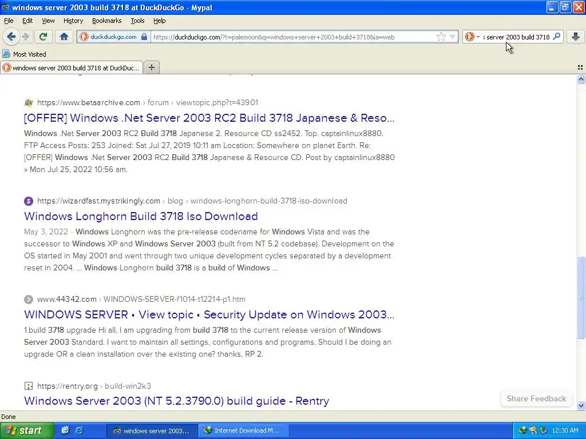The image size is (586, 439).
Task: Open the address bar history dropdown arrow
Action: pyautogui.click(x=452, y=37)
